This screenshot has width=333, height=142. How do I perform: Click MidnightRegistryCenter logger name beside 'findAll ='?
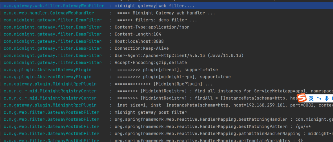[50, 98]
